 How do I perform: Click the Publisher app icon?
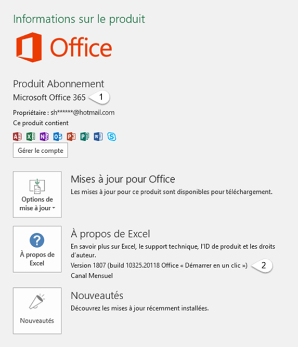[85, 137]
